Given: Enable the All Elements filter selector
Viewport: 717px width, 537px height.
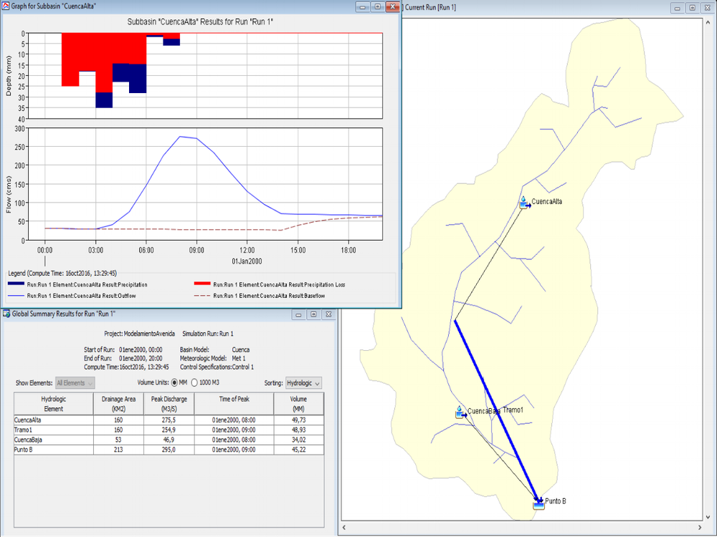Looking at the screenshot, I should 75,382.
